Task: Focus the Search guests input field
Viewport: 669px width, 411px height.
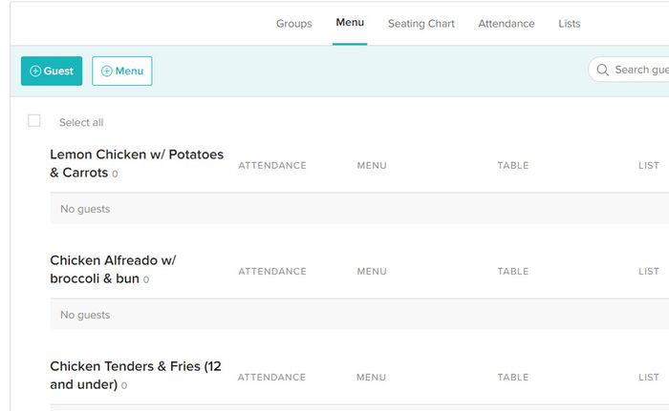Action: coord(640,70)
